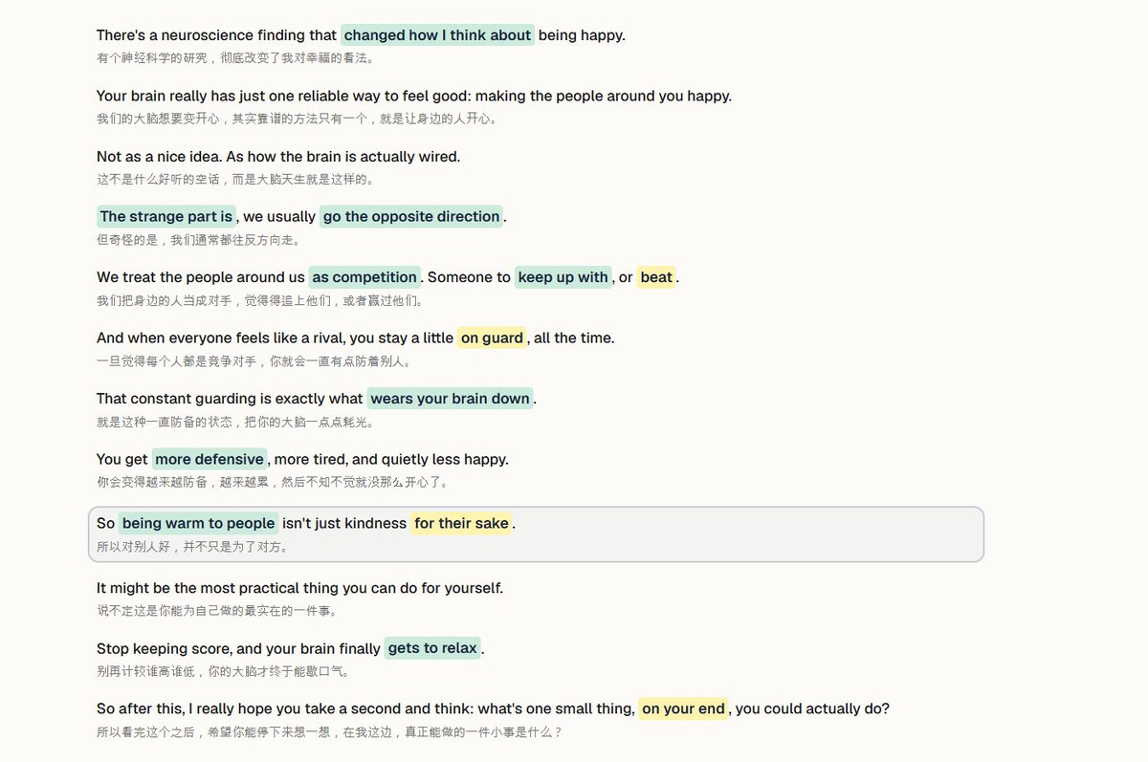Select the text "That constant guarding is exactly what"
Viewport: 1148px width, 762px height.
230,399
